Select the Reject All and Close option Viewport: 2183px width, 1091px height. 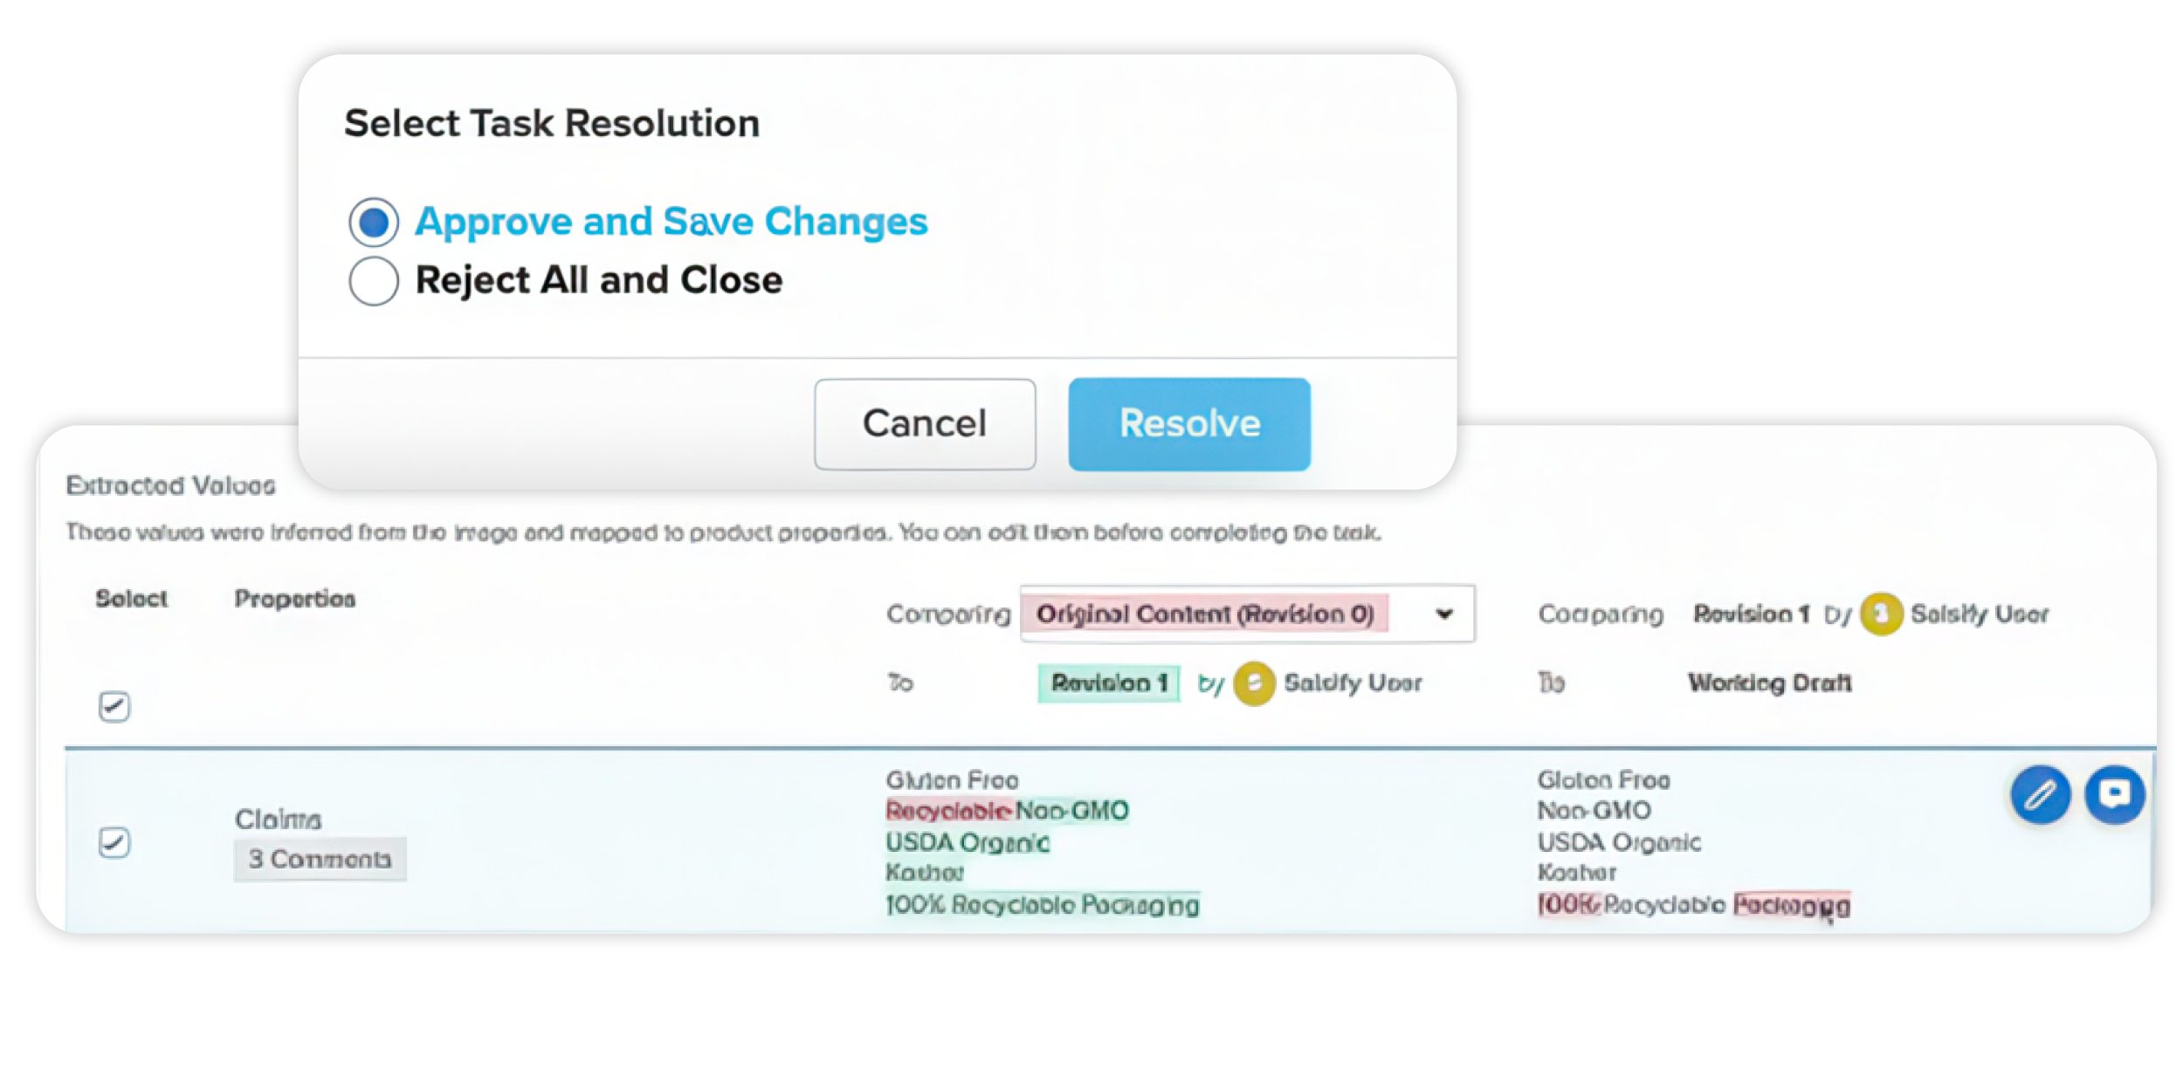point(374,281)
